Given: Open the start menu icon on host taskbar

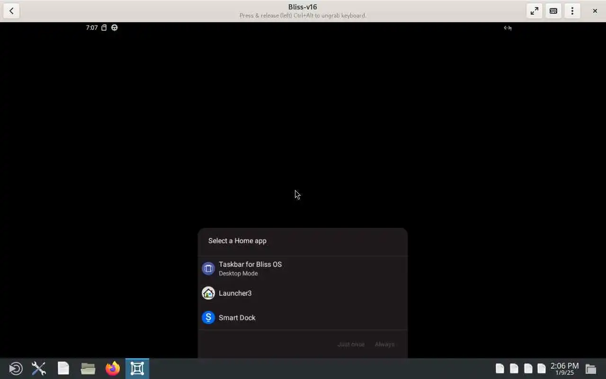Looking at the screenshot, I should [x=16, y=369].
